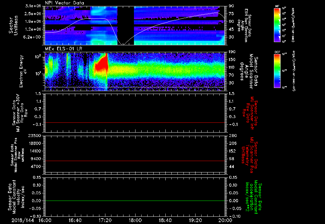Image resolution: width=325 pixels, height=224 pixels.
Task: Click the "4700" scanner position tick label
Action: tap(36, 166)
